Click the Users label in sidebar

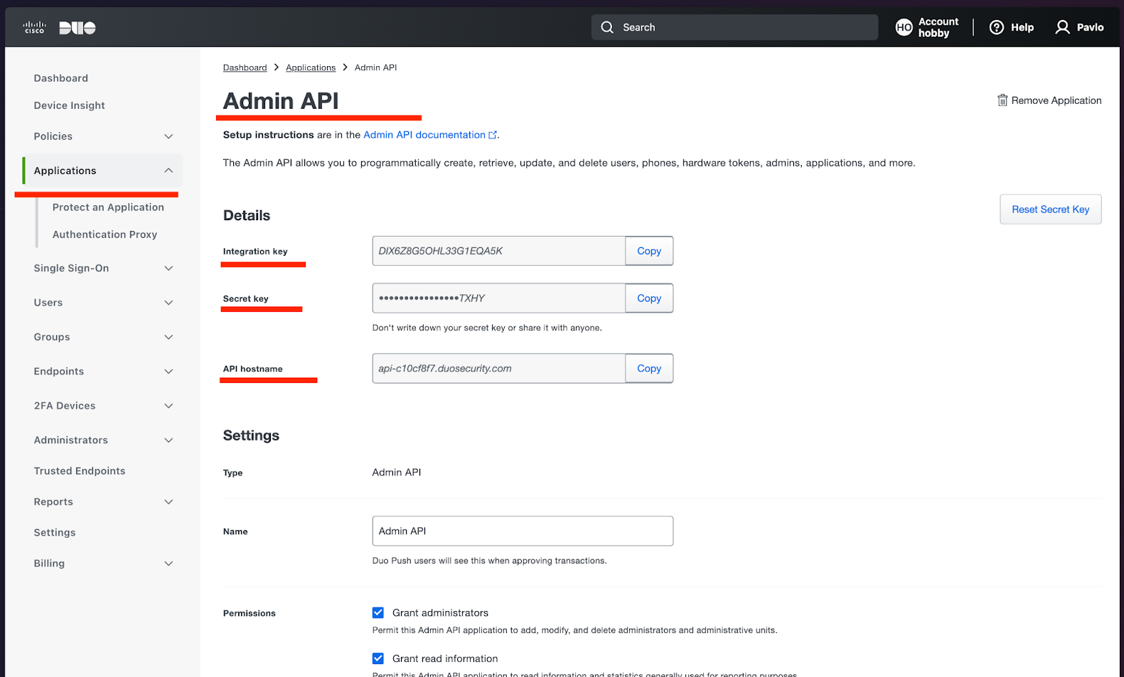(48, 303)
